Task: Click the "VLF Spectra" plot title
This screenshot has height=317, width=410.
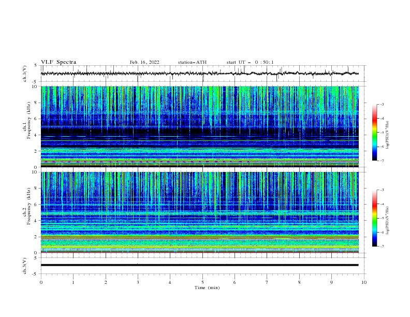Action: [x=58, y=62]
